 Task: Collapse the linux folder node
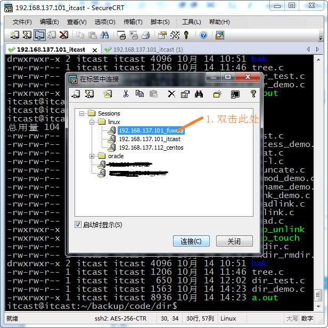click(x=92, y=122)
